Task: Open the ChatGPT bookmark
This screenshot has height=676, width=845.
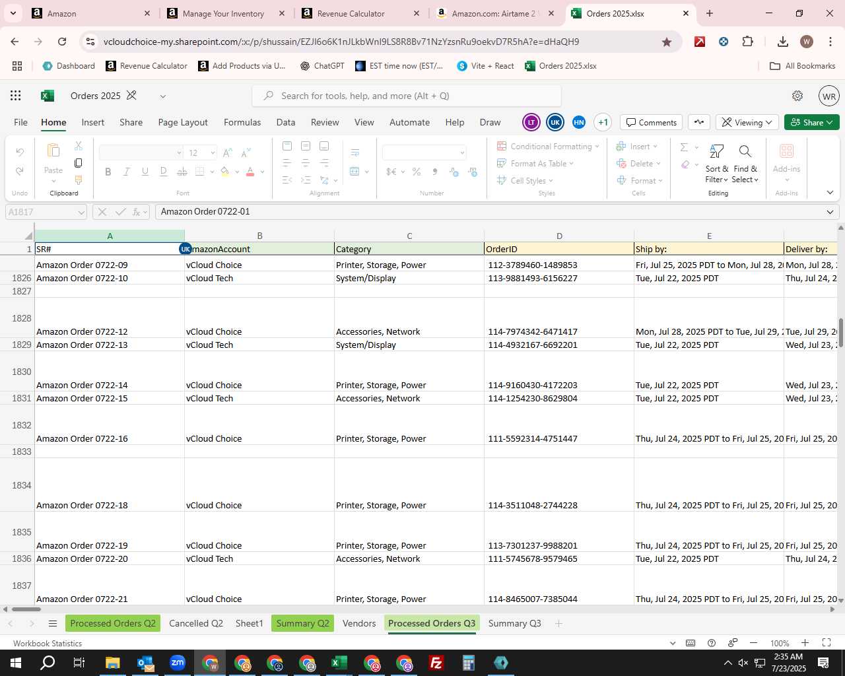Action: (322, 66)
